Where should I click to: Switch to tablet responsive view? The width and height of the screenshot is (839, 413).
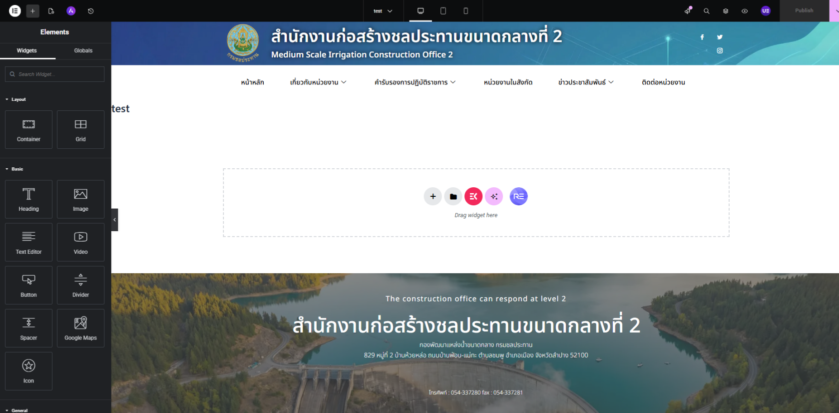click(443, 10)
